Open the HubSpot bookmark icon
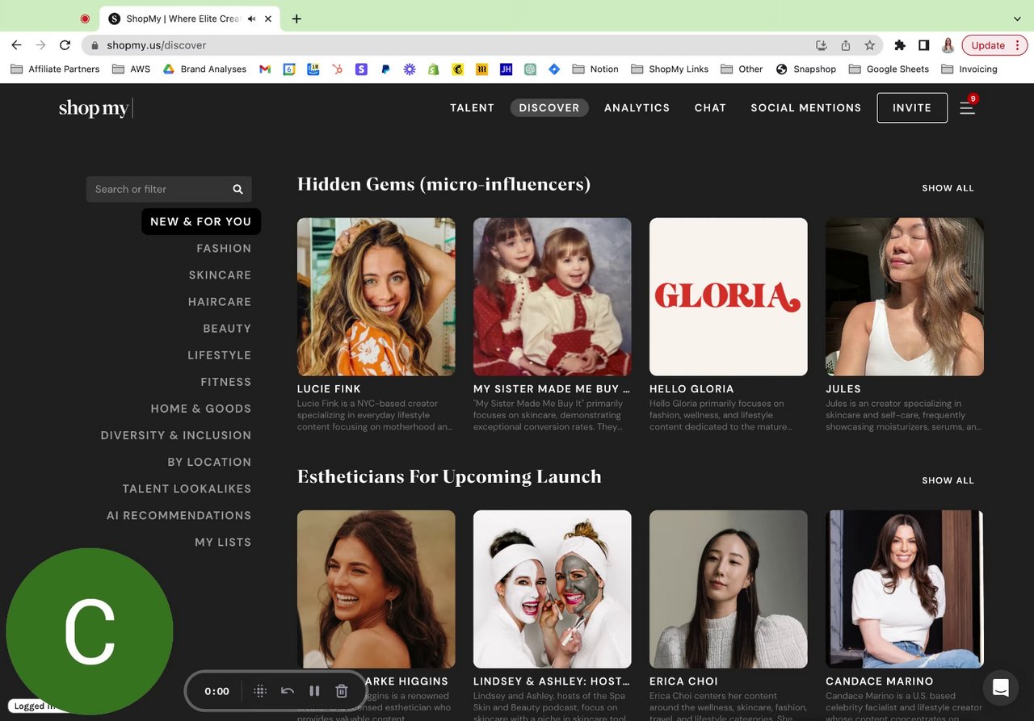The width and height of the screenshot is (1034, 721). tap(337, 69)
